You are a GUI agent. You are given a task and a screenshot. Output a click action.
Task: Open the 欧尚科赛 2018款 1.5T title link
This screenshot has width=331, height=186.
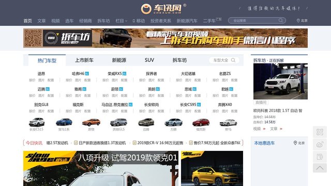[278, 111]
